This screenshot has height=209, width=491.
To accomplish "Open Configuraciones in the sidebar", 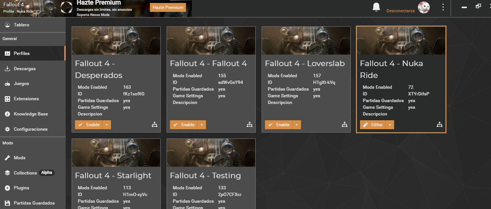I will coord(33,129).
